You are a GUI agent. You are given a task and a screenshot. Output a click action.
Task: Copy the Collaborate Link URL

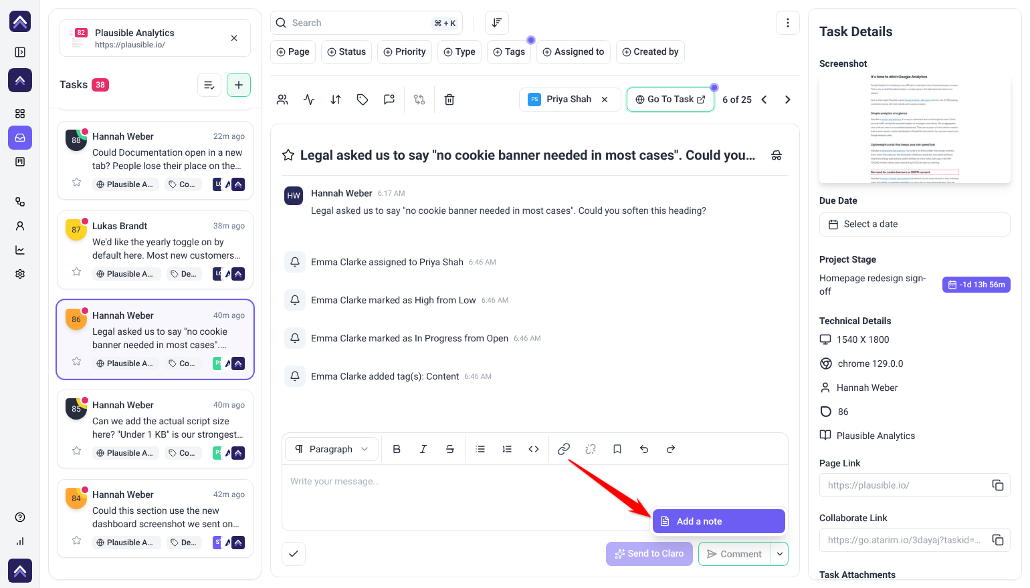[x=998, y=540]
